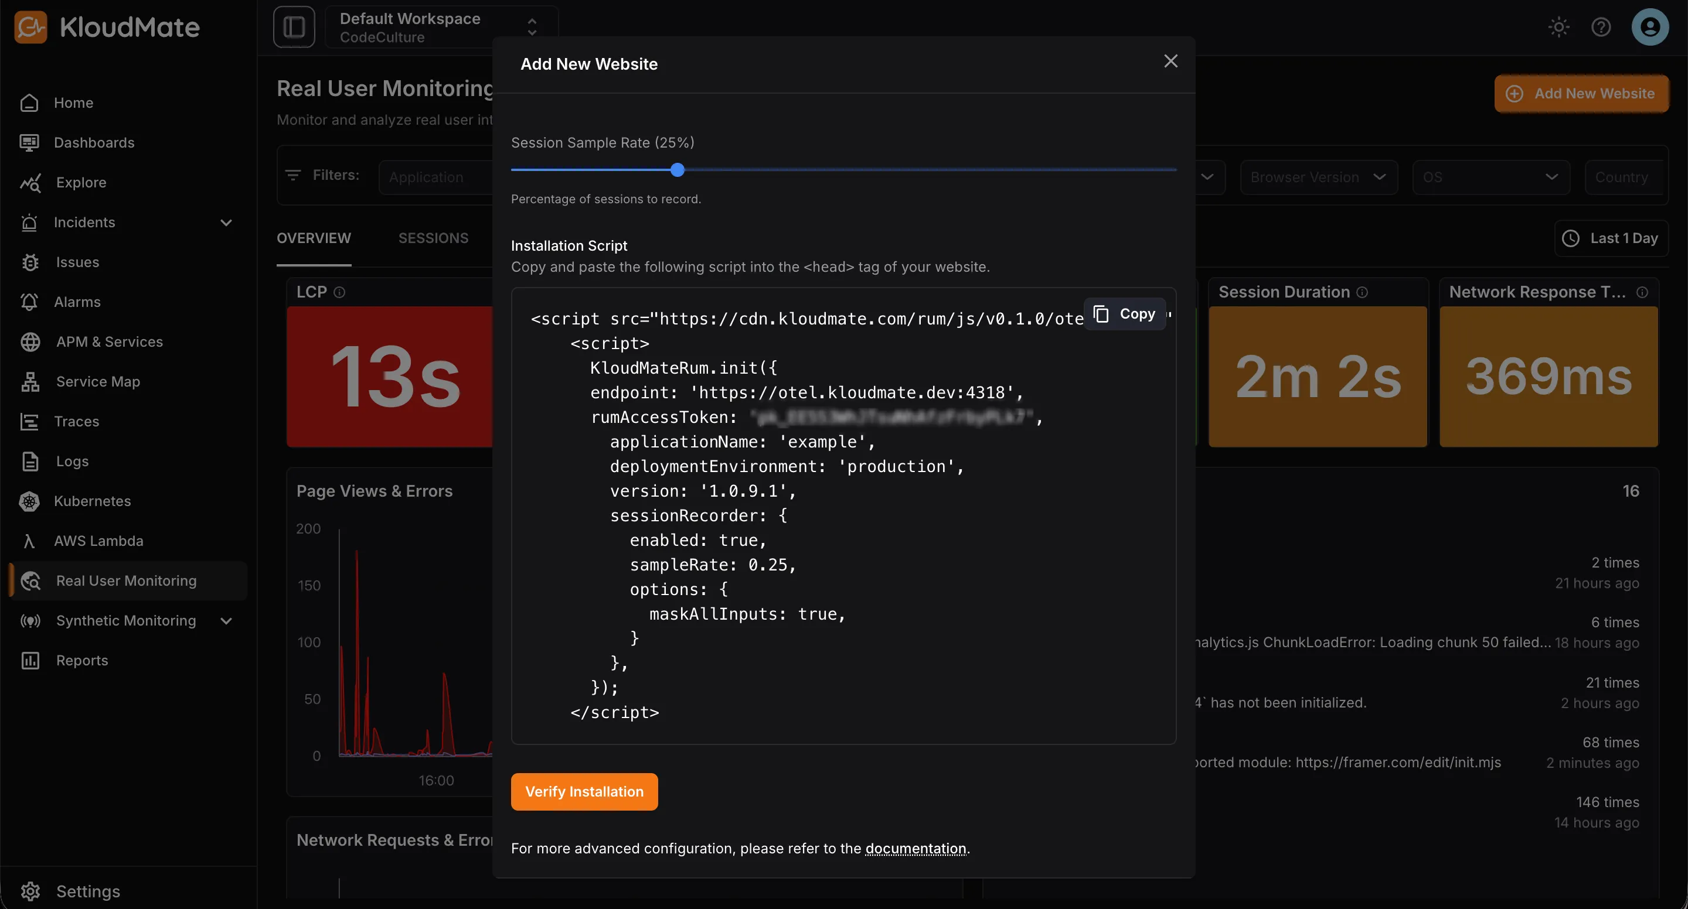
Task: Open the Traces icon
Action: coord(29,422)
